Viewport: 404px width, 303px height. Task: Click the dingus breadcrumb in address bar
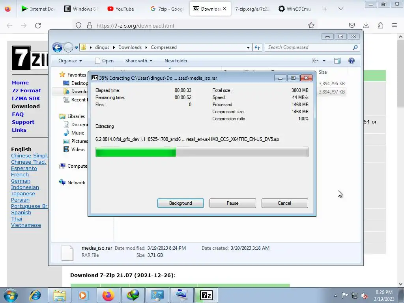(102, 47)
